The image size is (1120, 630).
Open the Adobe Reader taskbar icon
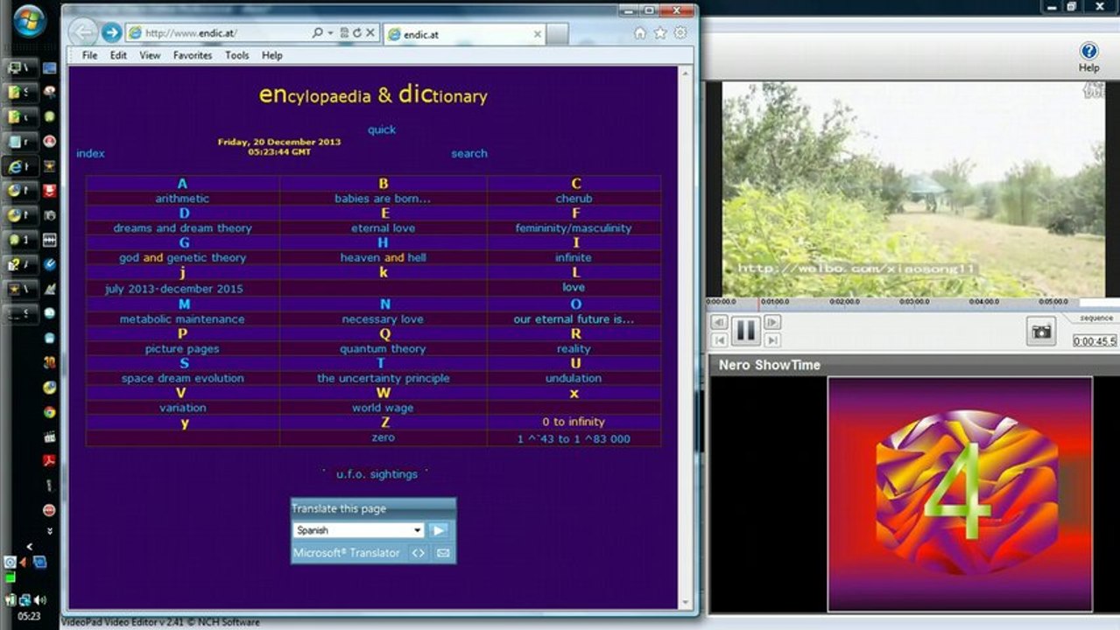pyautogui.click(x=50, y=461)
